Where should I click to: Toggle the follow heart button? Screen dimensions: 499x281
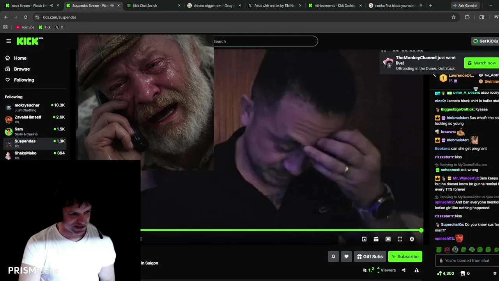(x=347, y=256)
